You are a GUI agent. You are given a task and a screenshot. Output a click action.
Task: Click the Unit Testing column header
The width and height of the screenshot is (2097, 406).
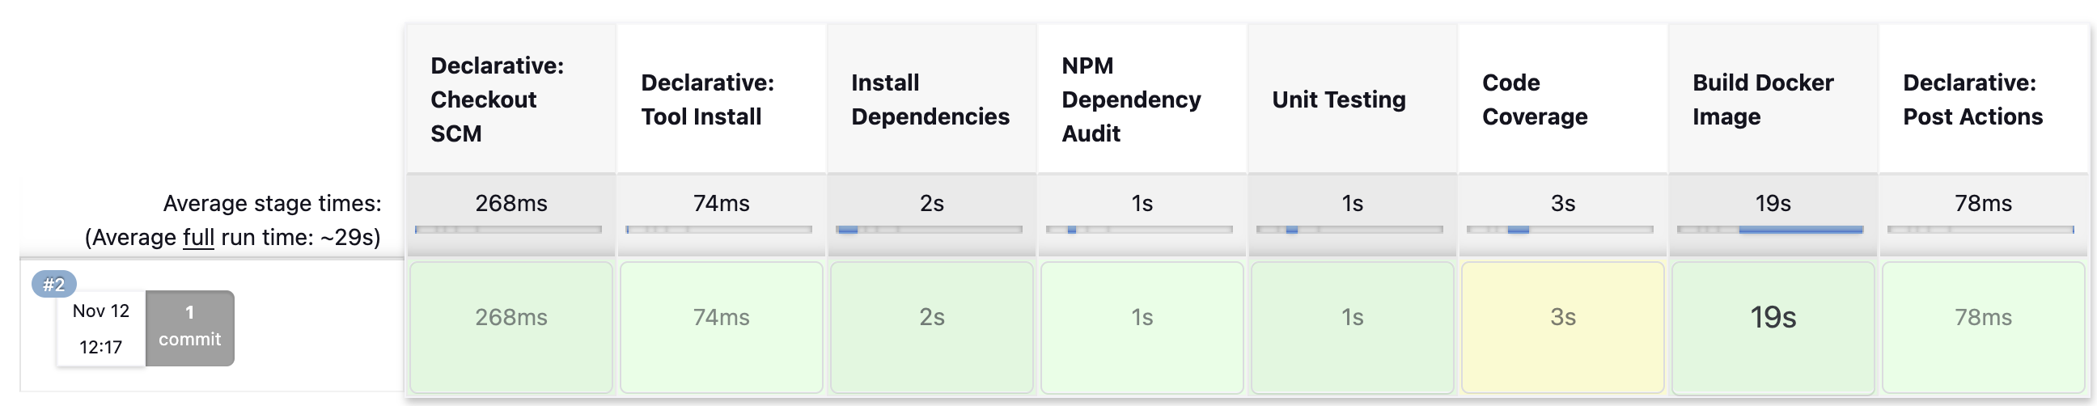(1338, 99)
